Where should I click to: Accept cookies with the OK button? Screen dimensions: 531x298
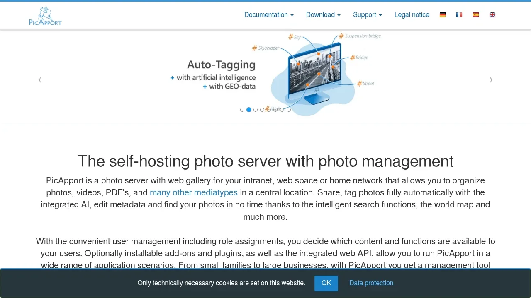[x=326, y=283]
